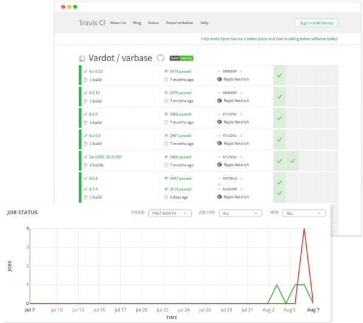363x323 pixels.
Task: Click second passed checkmark tile in SA-CORE-2019-007 row
Action: coord(292,161)
